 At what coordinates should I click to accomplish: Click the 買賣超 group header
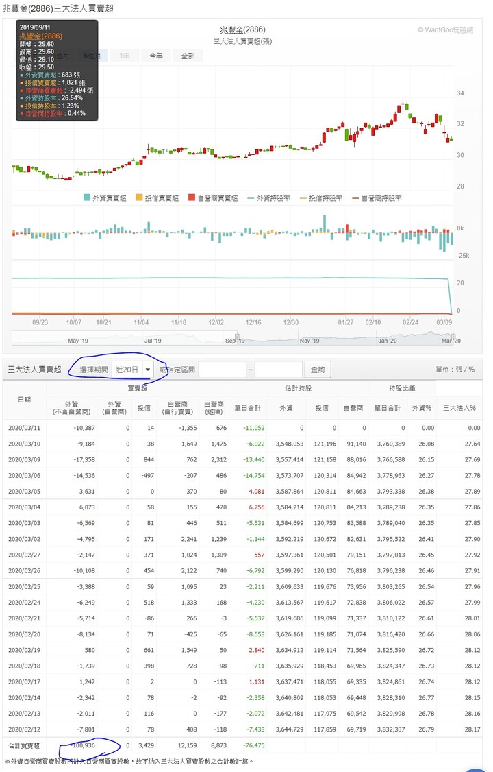137,389
